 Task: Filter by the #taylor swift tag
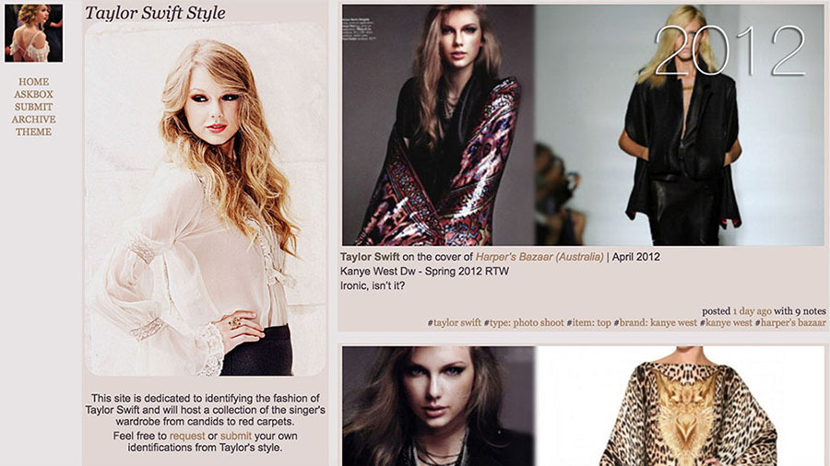coord(454,322)
